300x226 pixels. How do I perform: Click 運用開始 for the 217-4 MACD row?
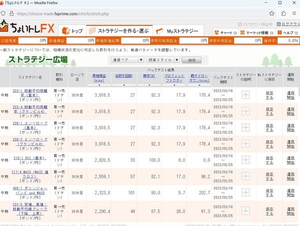coord(290,176)
